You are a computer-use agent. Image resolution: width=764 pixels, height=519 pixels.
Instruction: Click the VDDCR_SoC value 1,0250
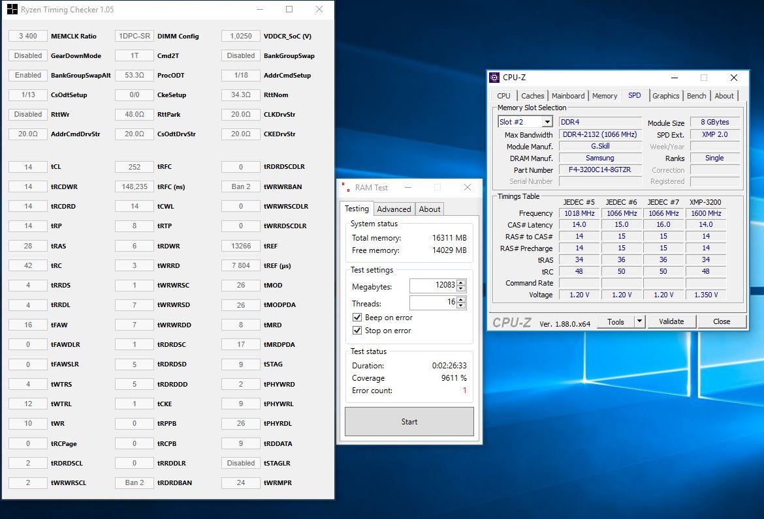point(241,36)
